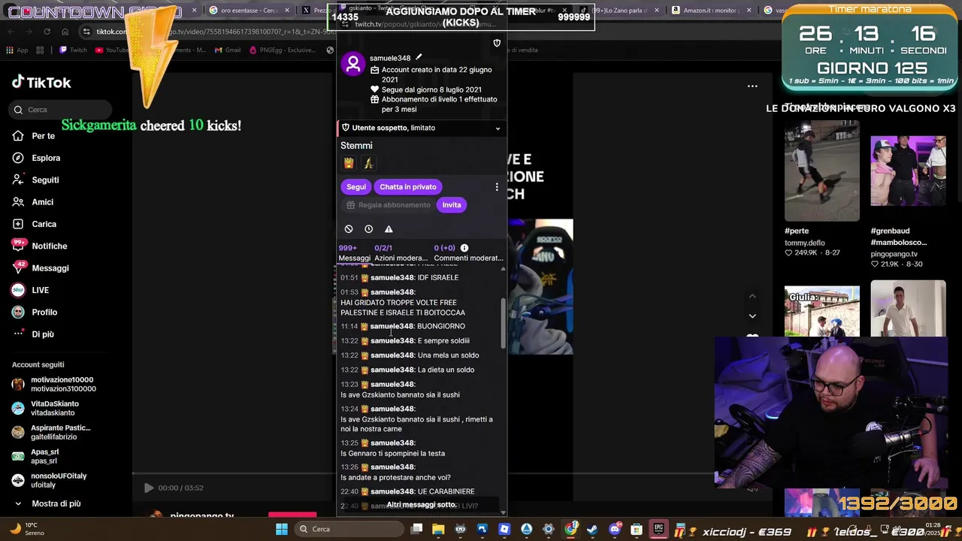This screenshot has width=962, height=541.
Task: Click the warning triangle icon
Action: (389, 229)
